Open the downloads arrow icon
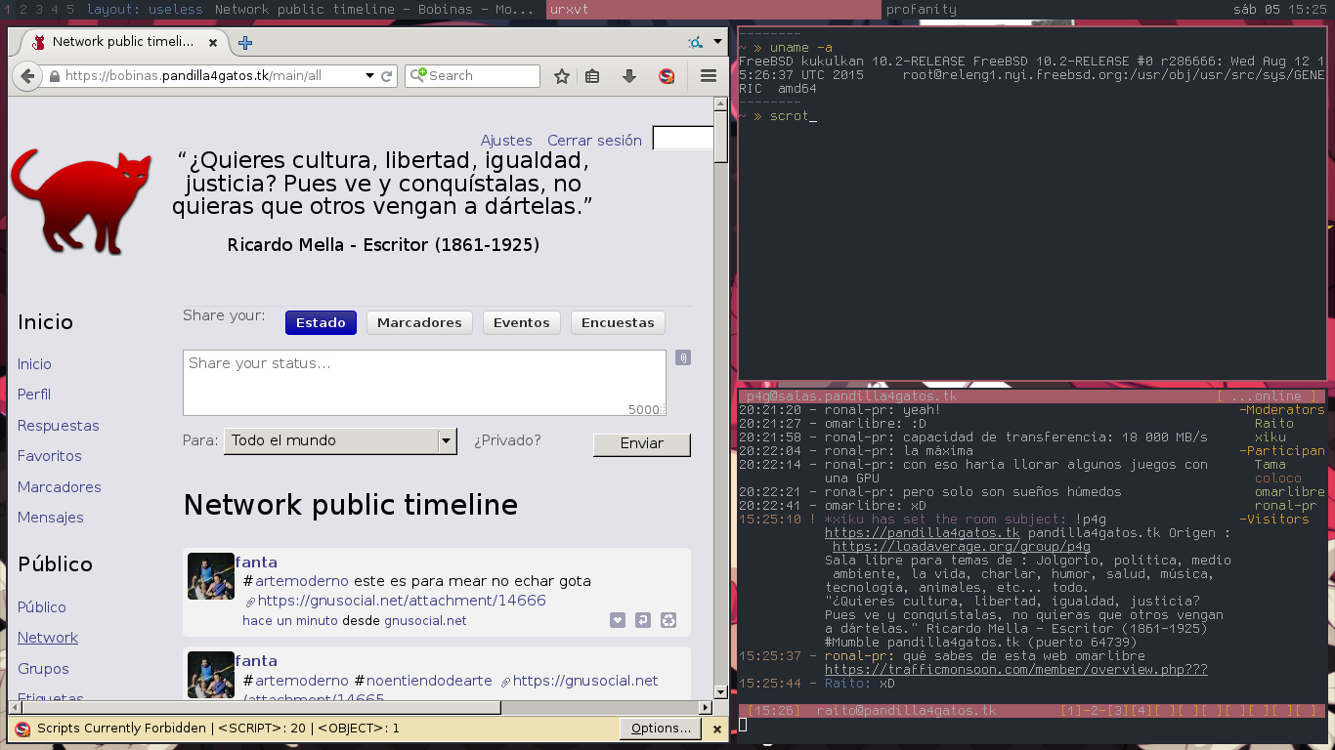Viewport: 1335px width, 750px height. [629, 76]
